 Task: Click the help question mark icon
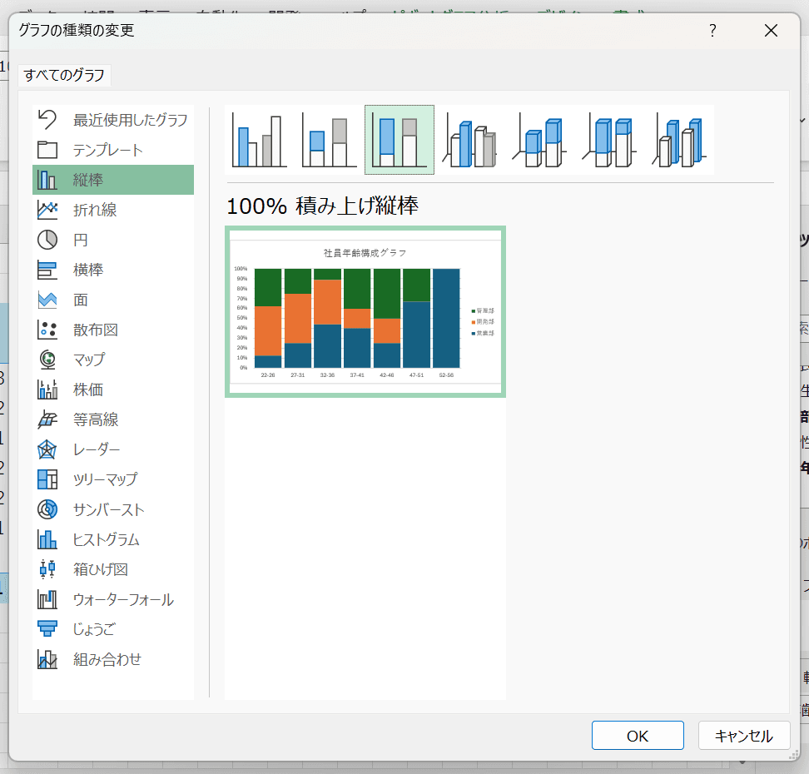point(712,31)
